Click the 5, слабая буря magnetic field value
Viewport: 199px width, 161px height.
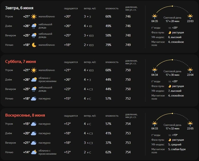pos(177,149)
